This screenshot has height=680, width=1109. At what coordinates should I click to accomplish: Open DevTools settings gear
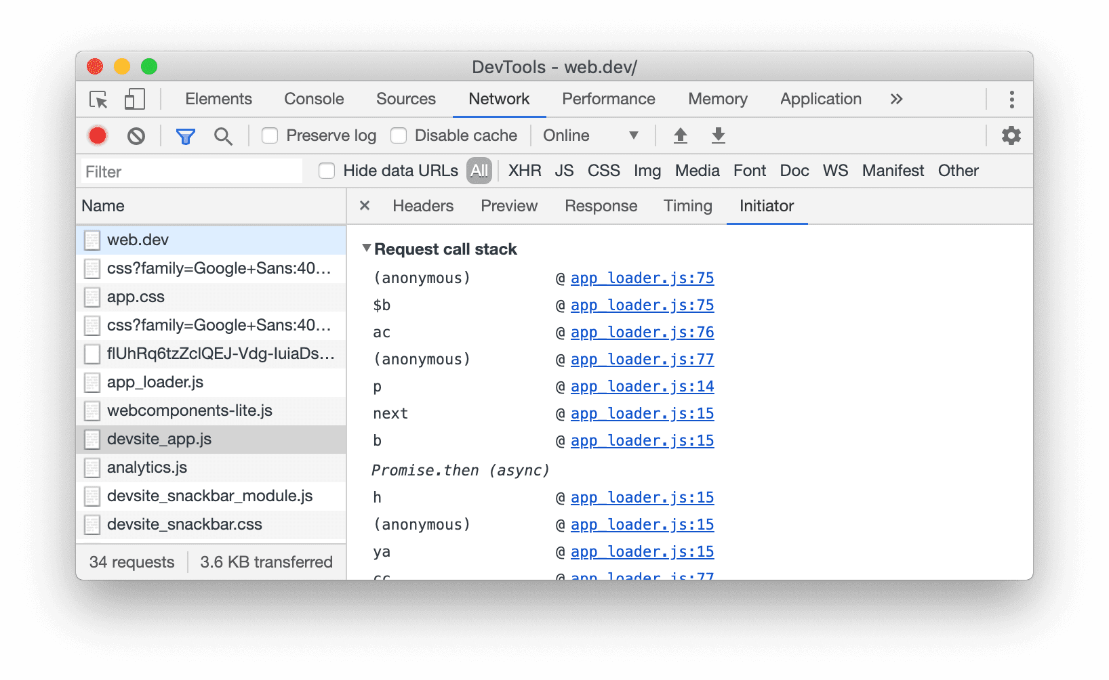tap(1010, 135)
